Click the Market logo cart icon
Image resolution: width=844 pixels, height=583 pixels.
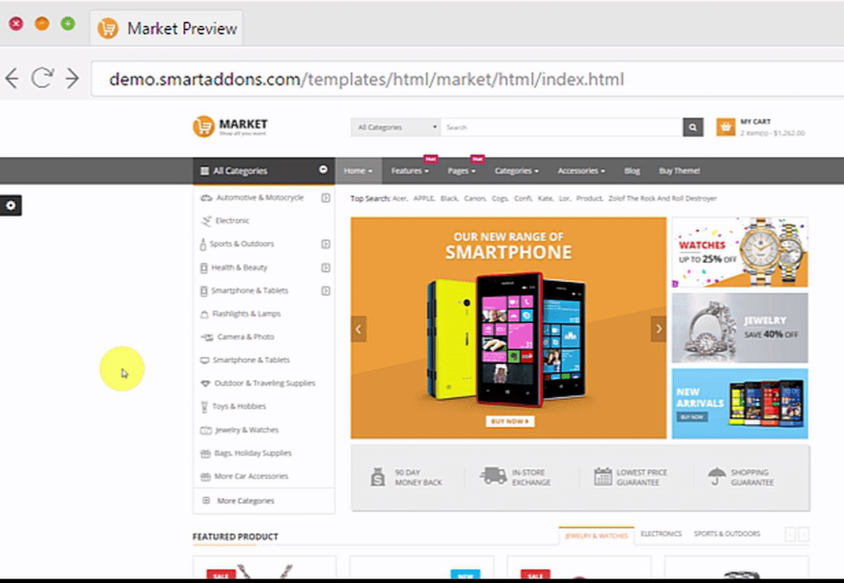click(x=204, y=126)
